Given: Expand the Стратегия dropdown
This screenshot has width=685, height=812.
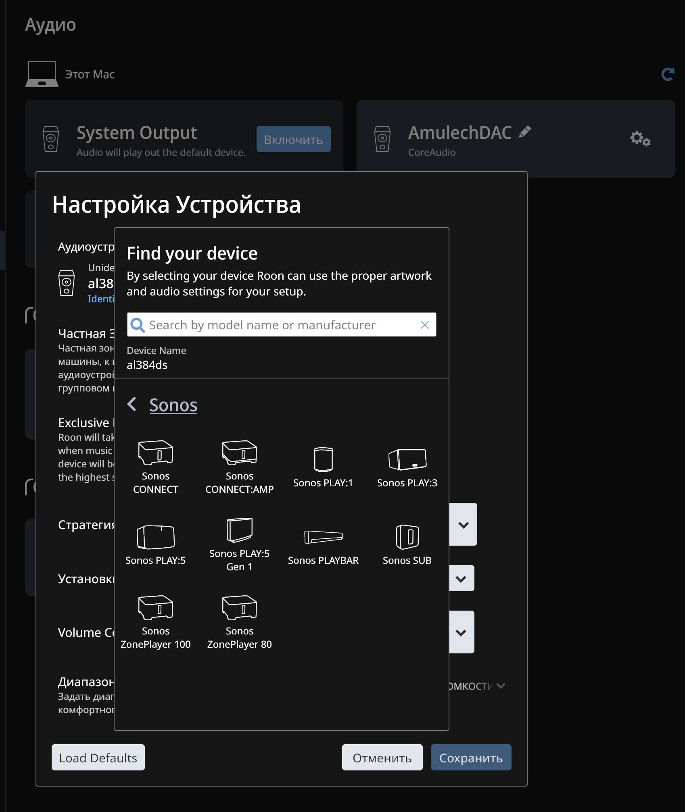Looking at the screenshot, I should [x=464, y=525].
